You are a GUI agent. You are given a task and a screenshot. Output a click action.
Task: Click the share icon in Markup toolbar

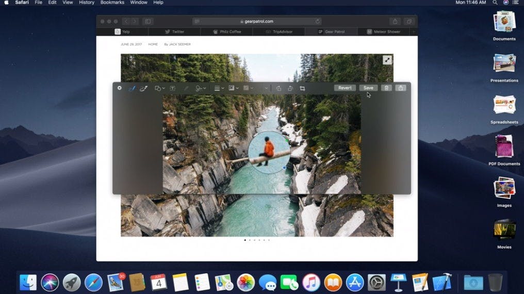(x=401, y=88)
